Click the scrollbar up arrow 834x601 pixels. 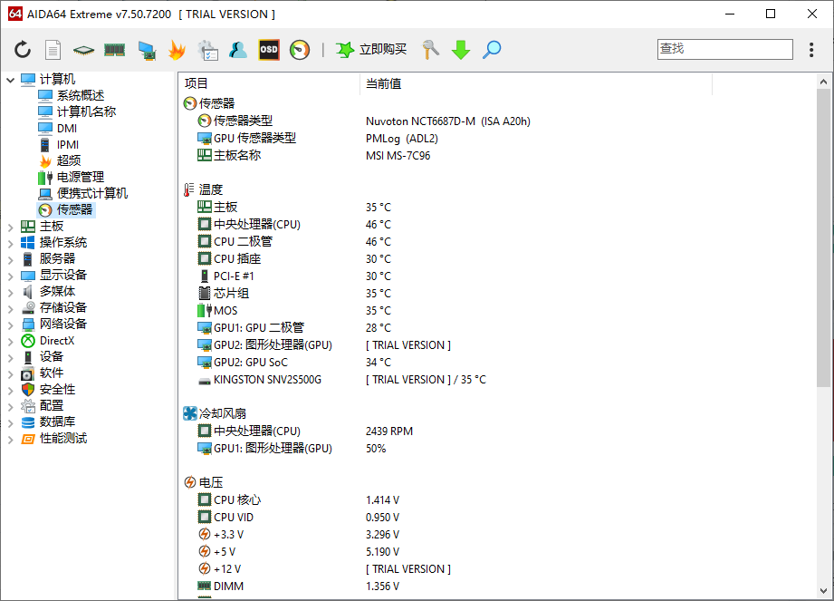(x=823, y=82)
